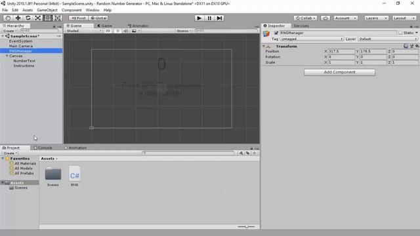Viewport: 420px width, 236px height.
Task: Collapse the Canvas tree item
Action: tap(7, 56)
